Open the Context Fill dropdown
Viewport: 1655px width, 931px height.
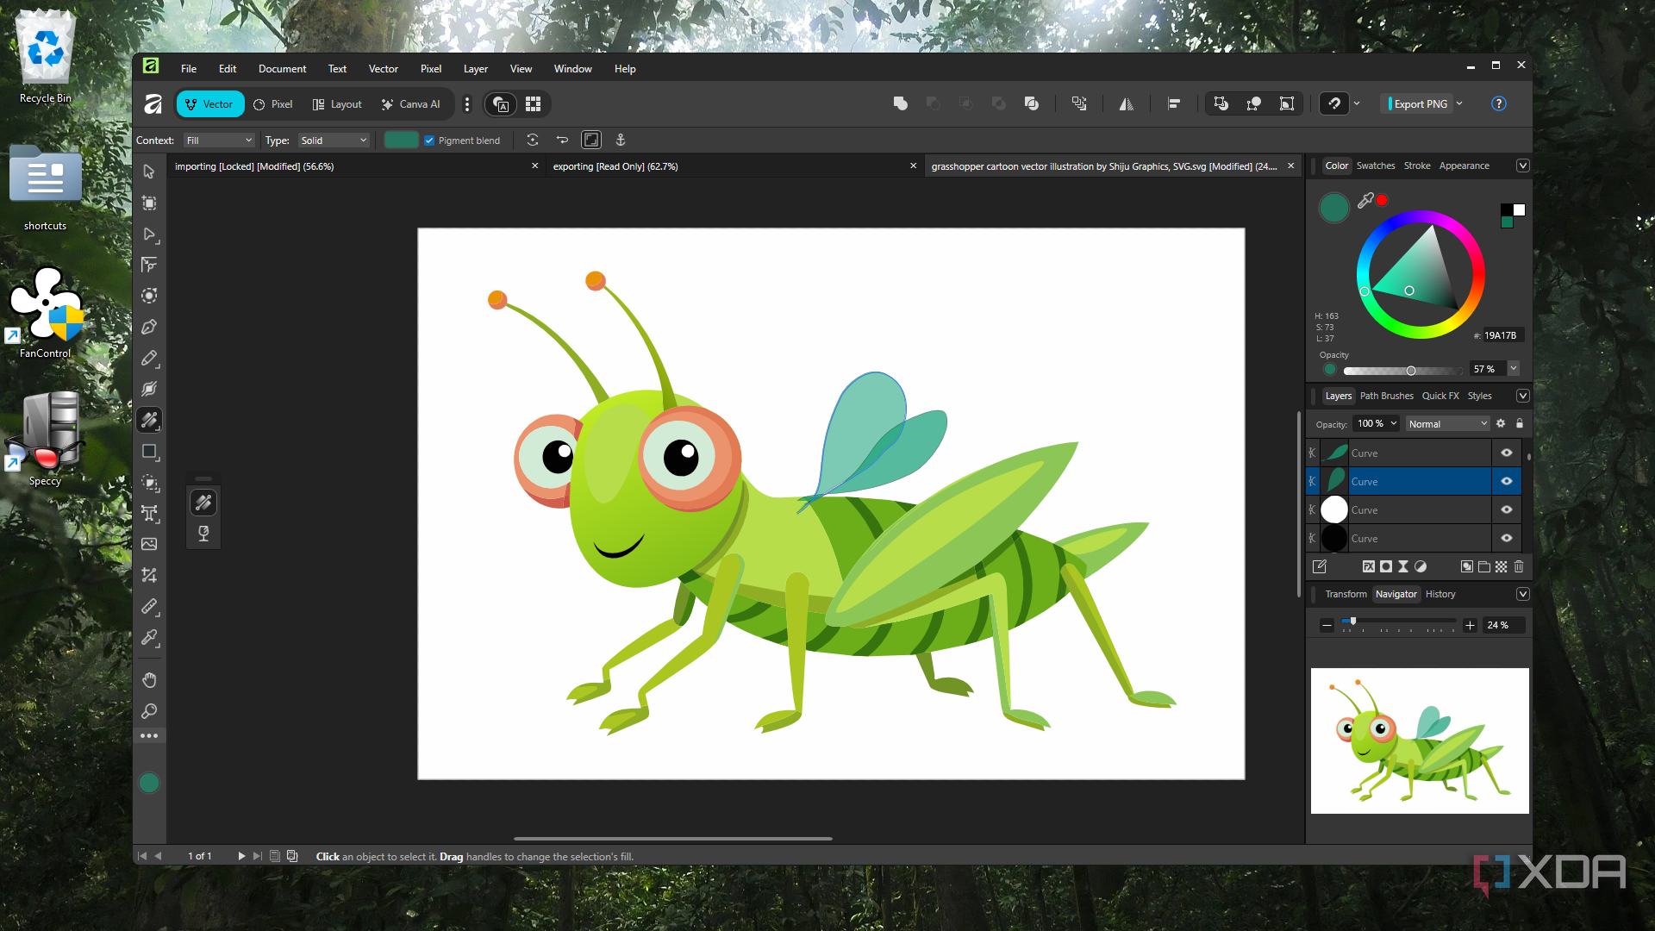coord(220,141)
